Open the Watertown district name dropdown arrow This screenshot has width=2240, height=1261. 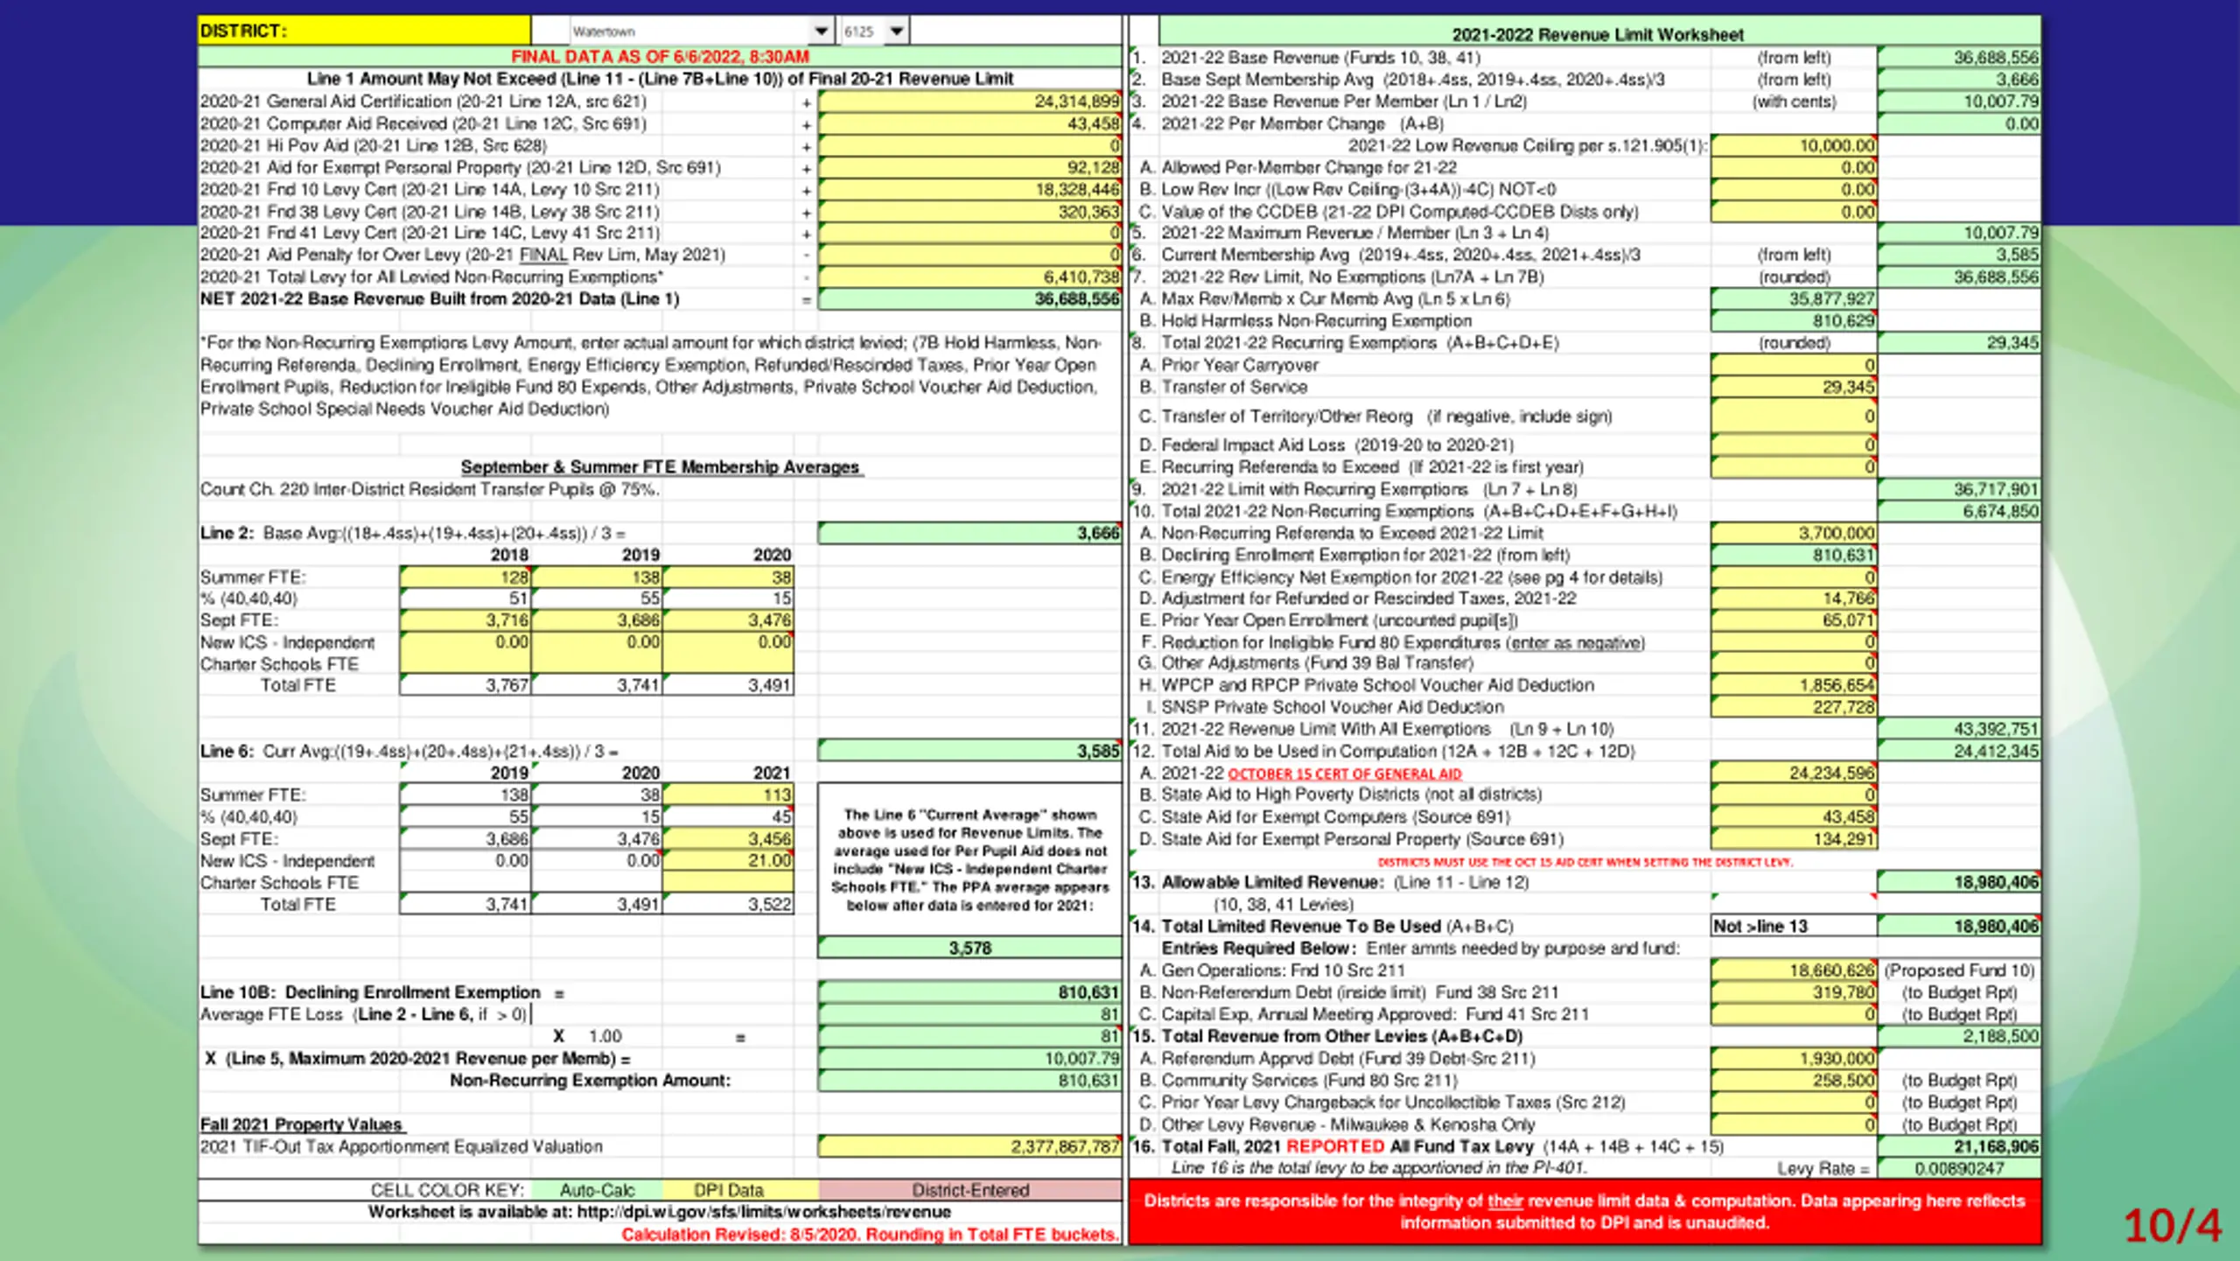coord(821,32)
